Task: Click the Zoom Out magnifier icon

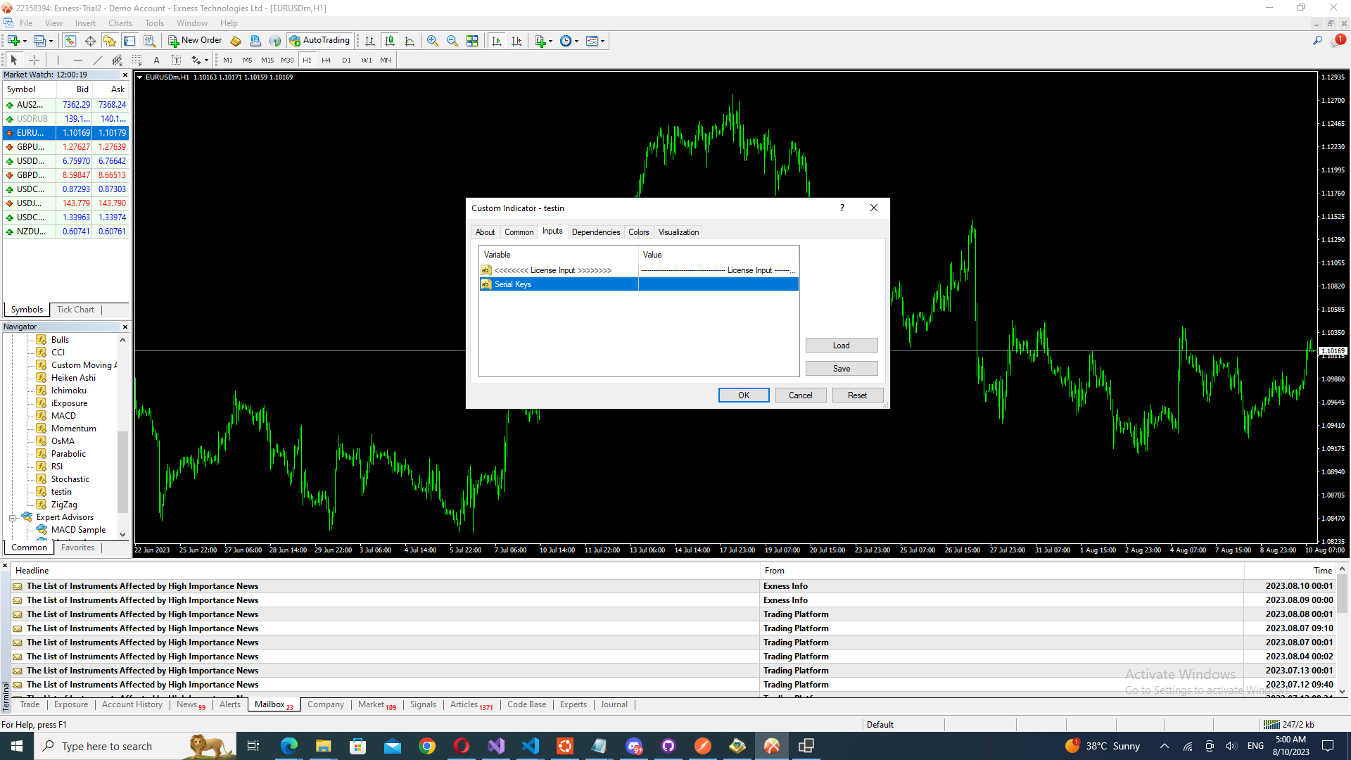Action: [452, 41]
